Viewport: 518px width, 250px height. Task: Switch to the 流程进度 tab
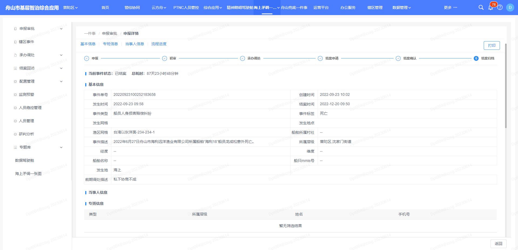tap(159, 44)
